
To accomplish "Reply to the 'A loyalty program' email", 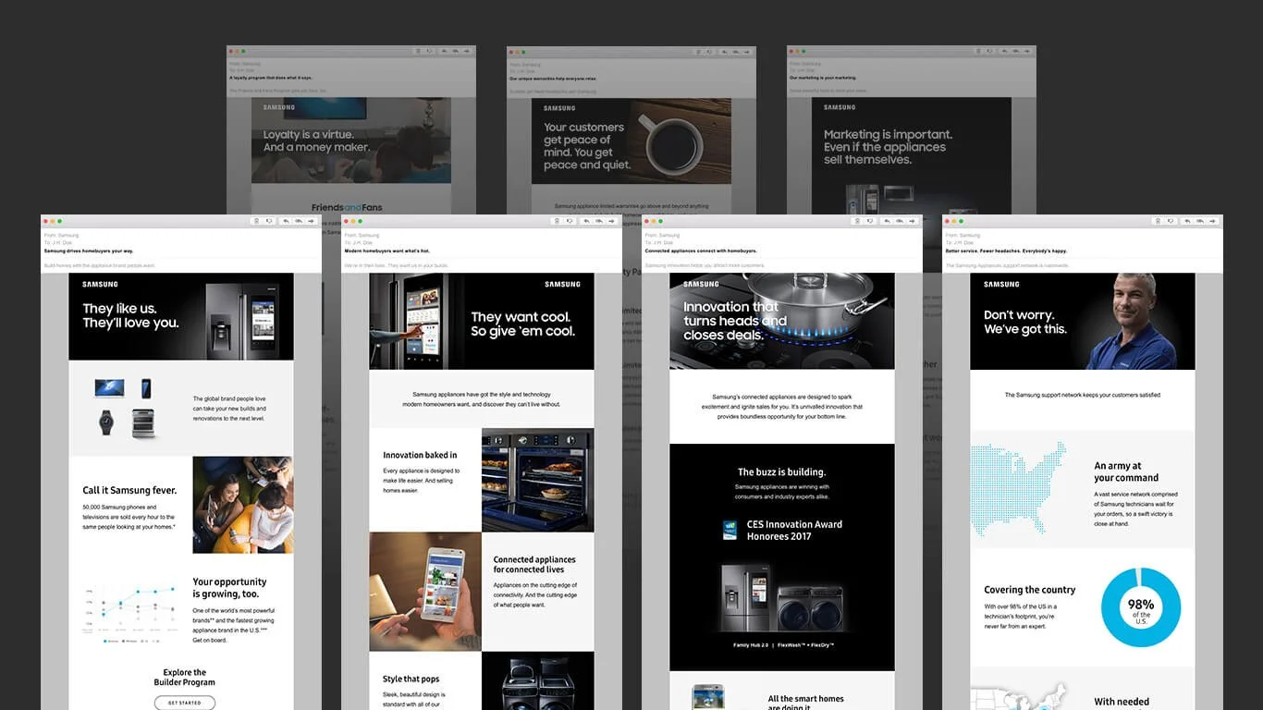I will pos(444,51).
